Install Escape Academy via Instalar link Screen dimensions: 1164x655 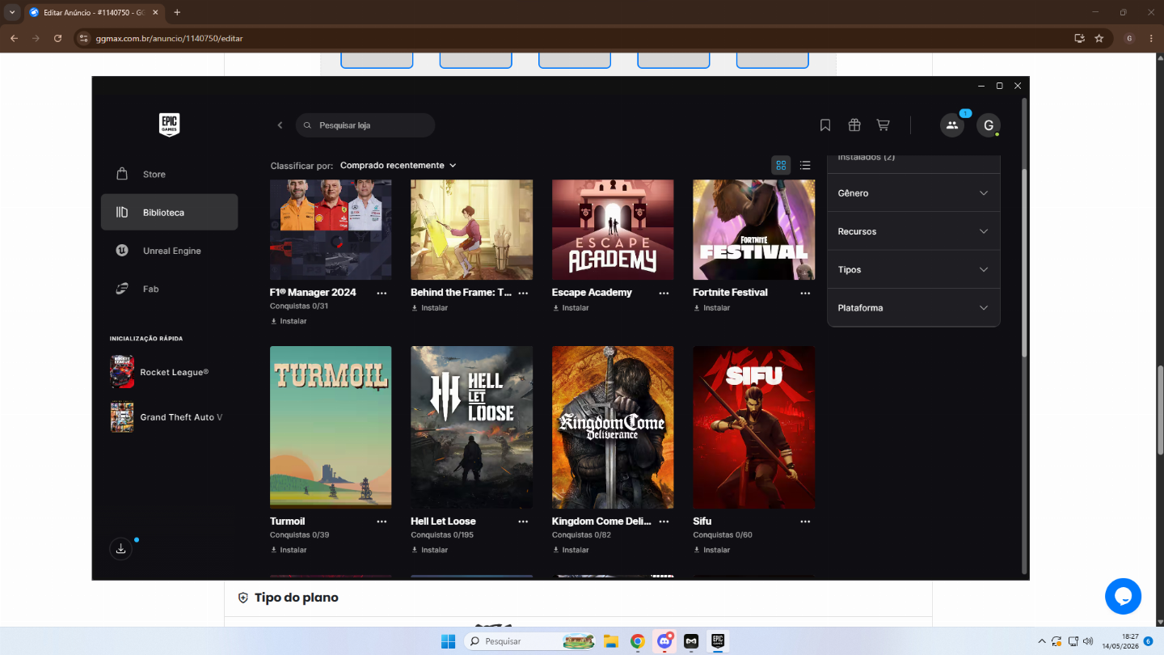[571, 308]
